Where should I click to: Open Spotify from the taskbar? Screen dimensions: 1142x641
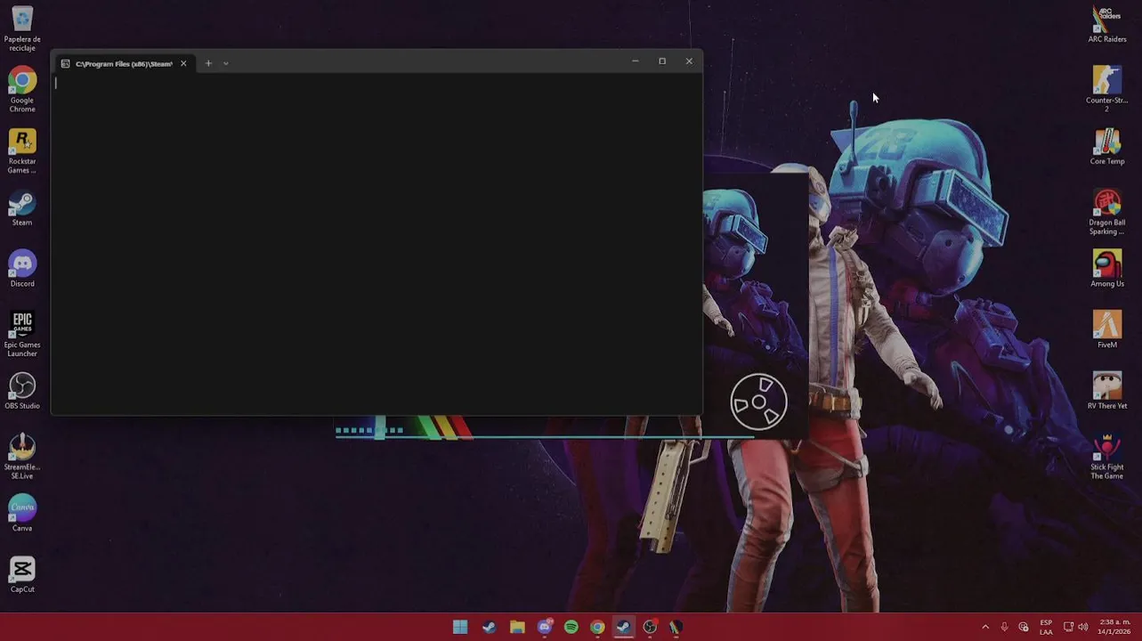click(x=571, y=627)
